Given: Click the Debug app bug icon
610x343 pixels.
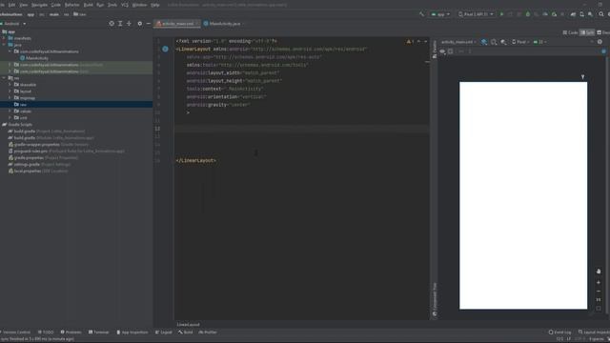Looking at the screenshot, I should 528,14.
